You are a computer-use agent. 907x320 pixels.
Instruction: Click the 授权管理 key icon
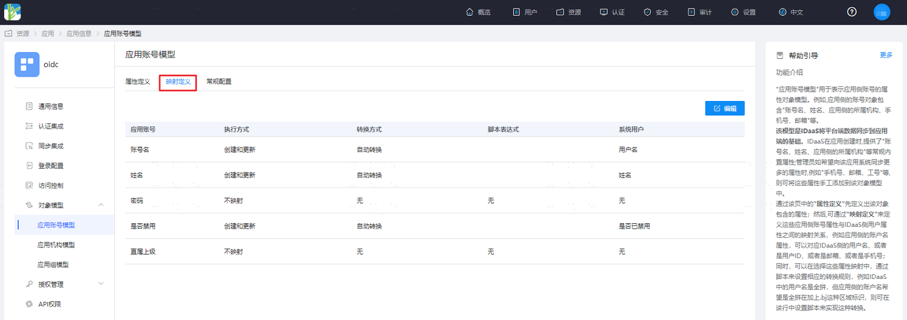pyautogui.click(x=28, y=284)
